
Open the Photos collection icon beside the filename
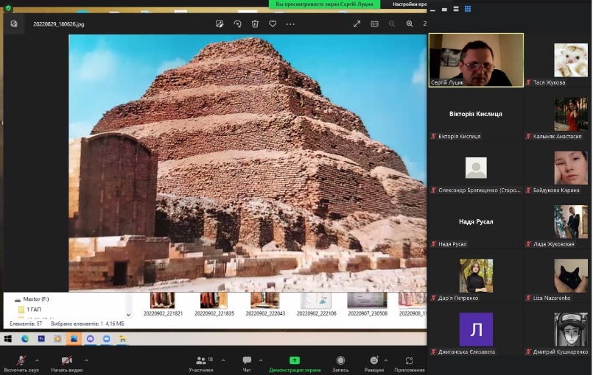tap(14, 24)
